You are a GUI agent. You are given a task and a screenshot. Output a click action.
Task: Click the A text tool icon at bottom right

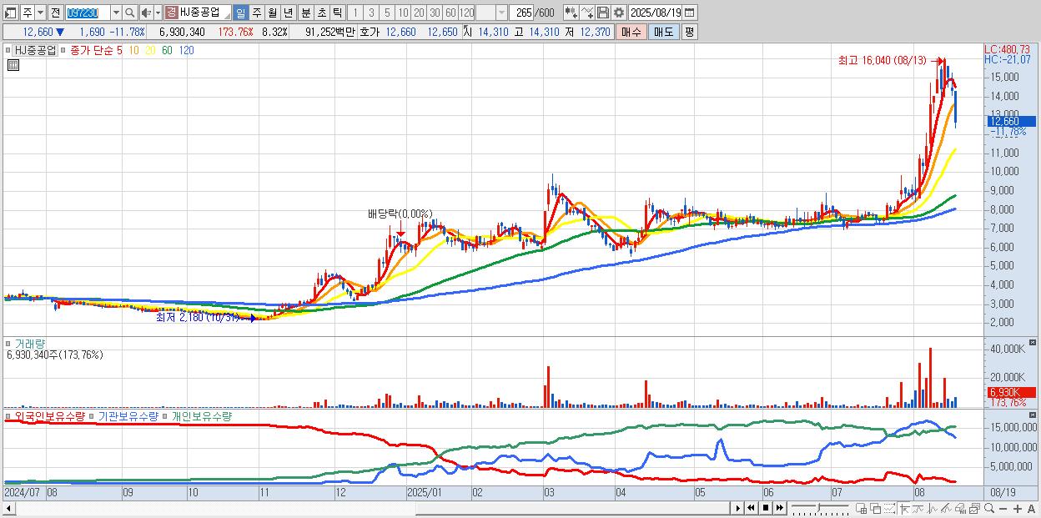click(1031, 508)
